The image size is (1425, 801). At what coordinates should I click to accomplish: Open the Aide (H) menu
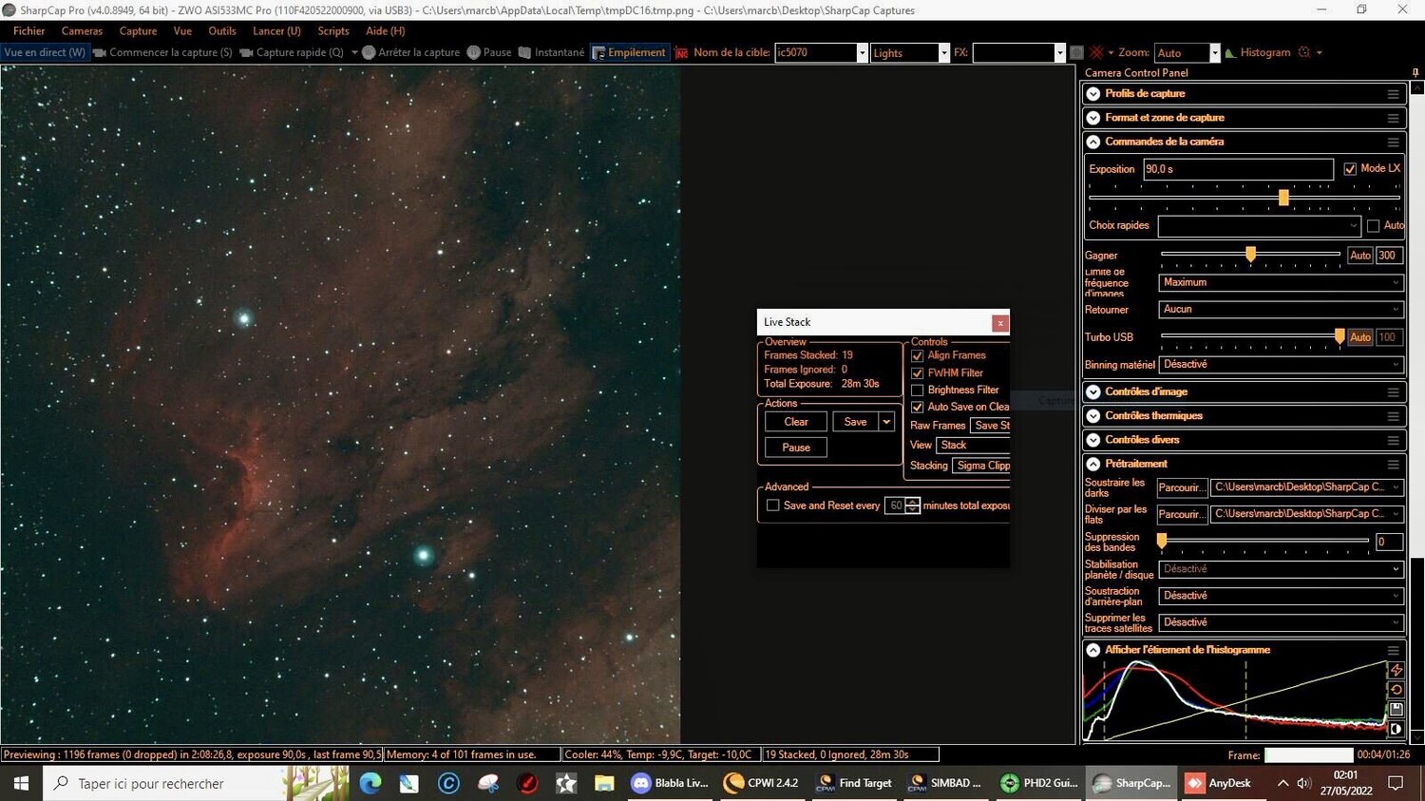click(386, 31)
